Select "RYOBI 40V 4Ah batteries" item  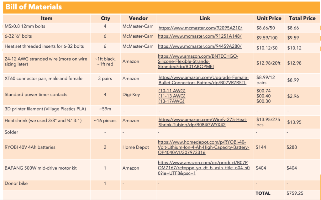click(30, 147)
